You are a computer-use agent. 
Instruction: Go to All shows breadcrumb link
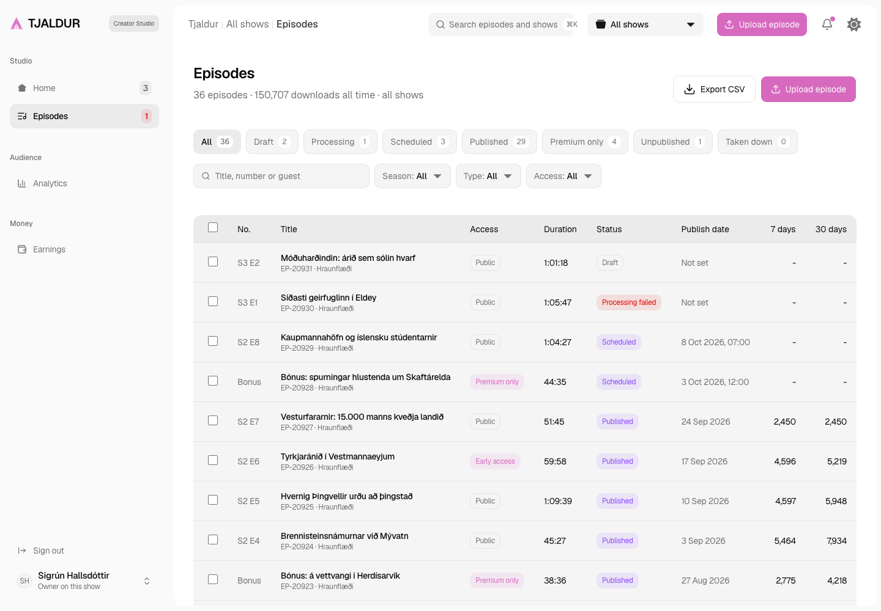tap(248, 24)
